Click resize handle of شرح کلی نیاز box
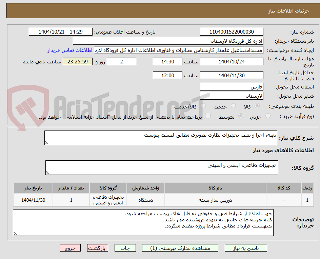This screenshot has width=320, height=259. (46, 143)
